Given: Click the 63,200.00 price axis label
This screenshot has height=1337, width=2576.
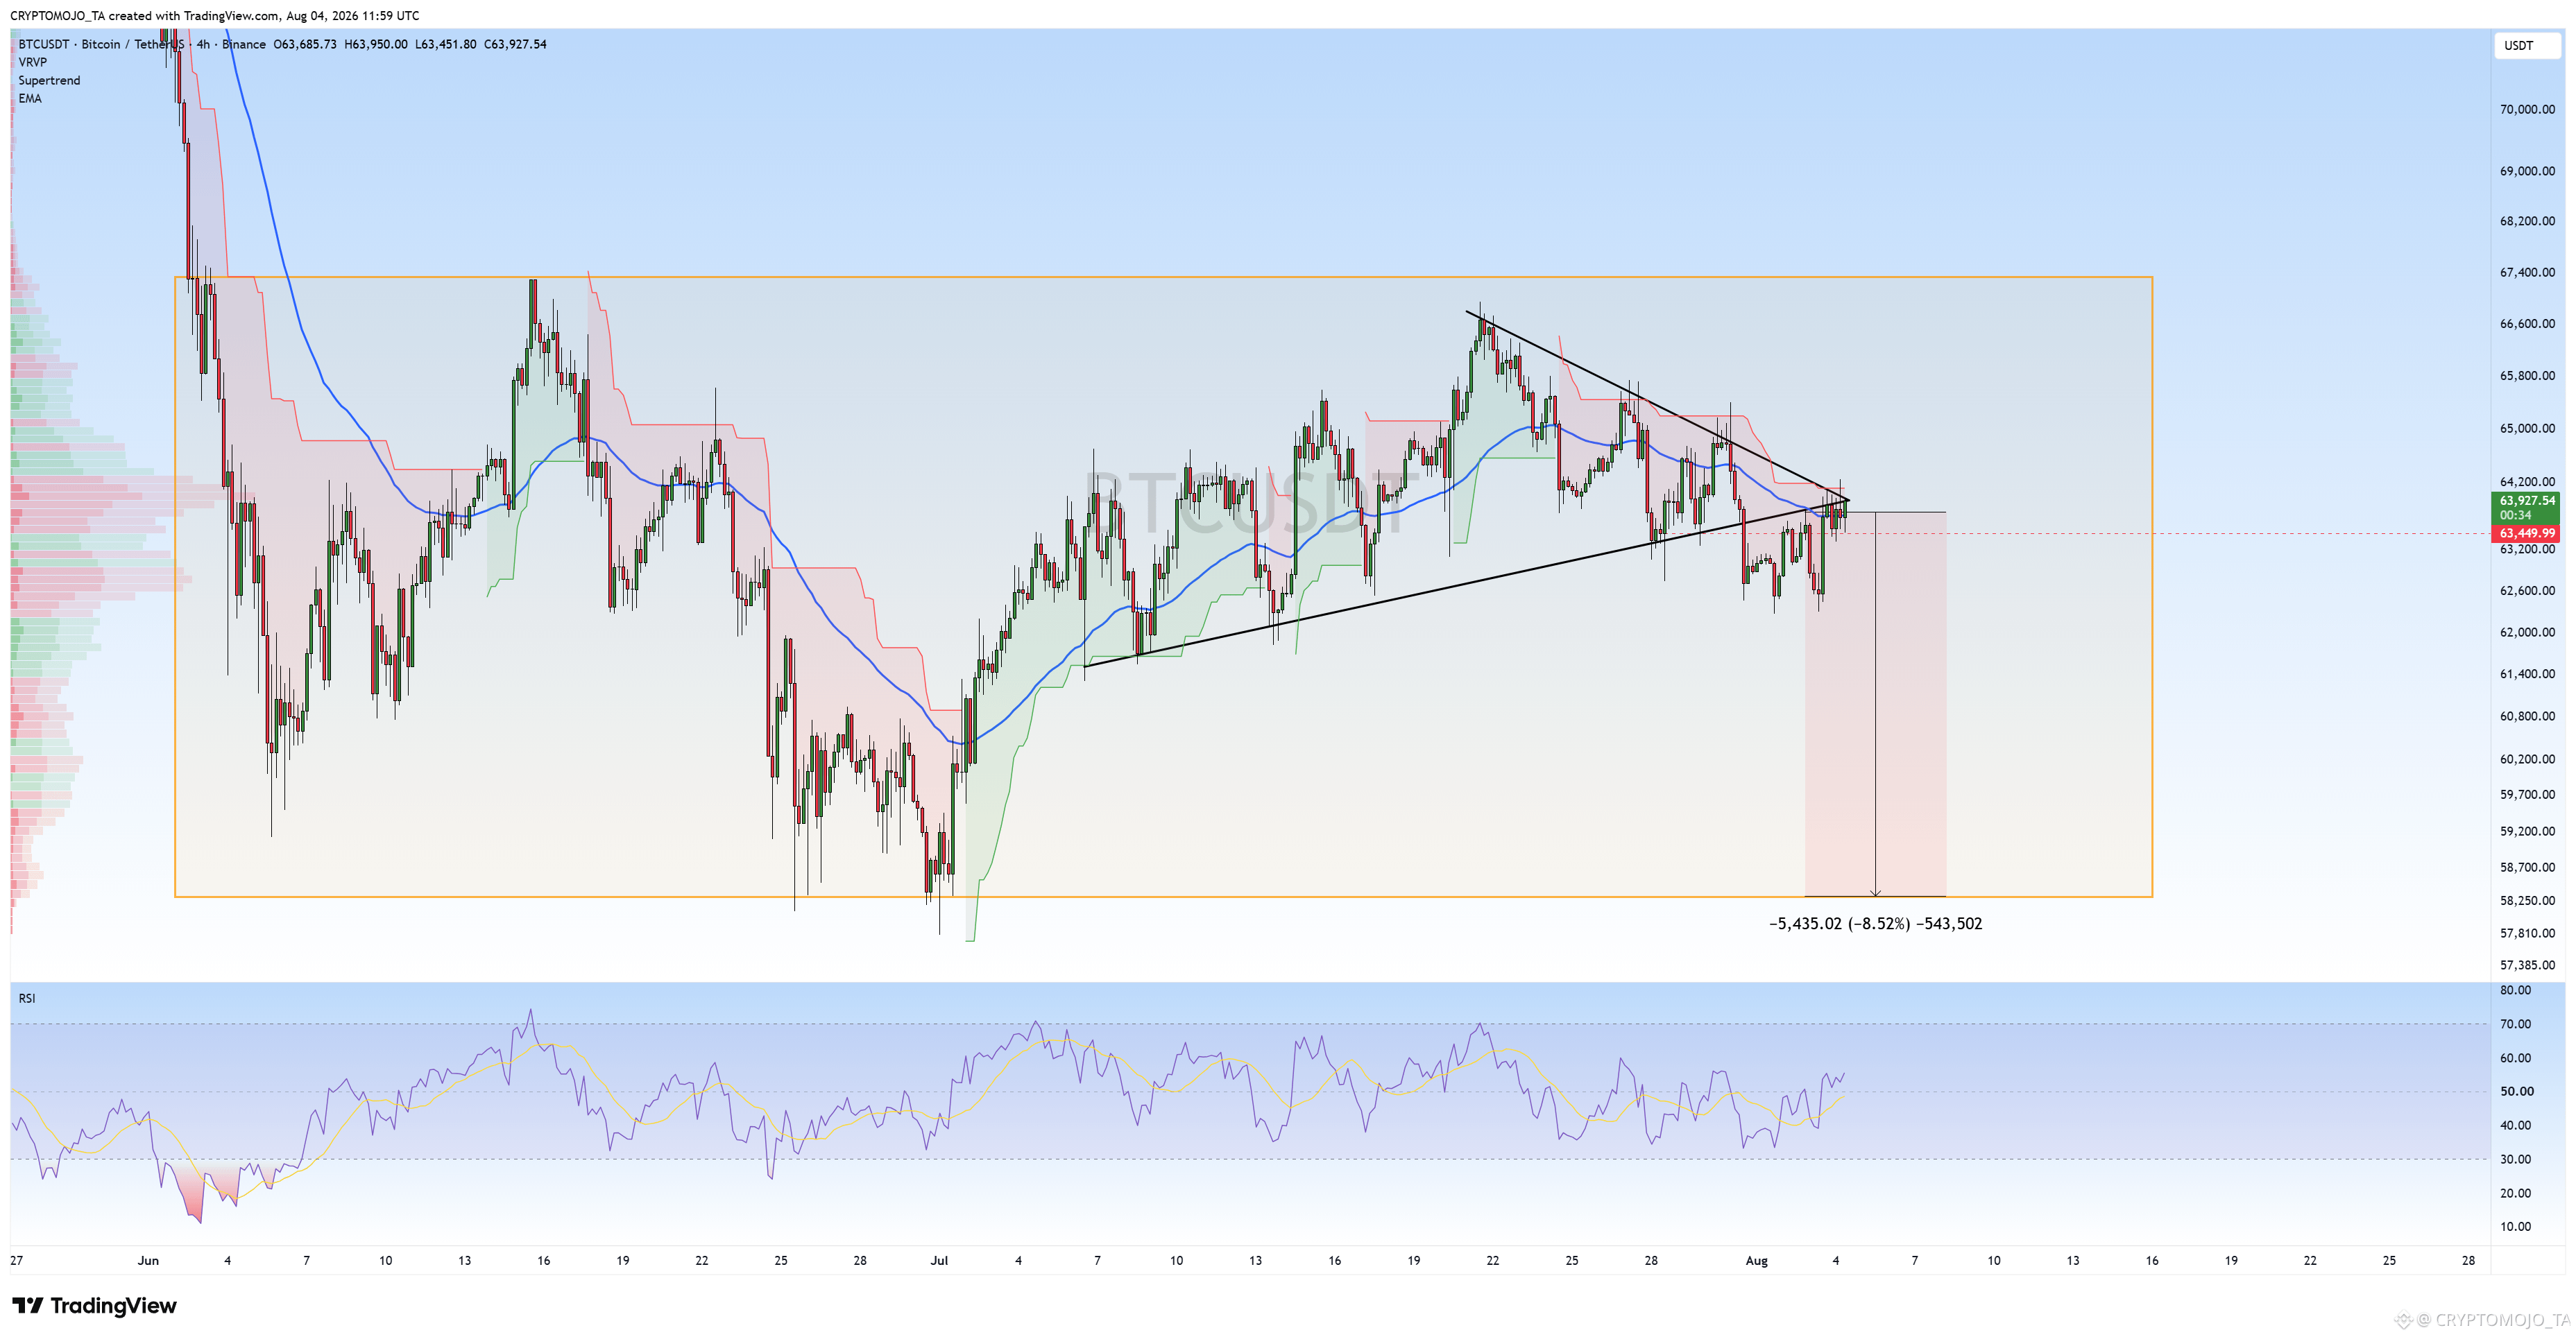Looking at the screenshot, I should click(2527, 549).
